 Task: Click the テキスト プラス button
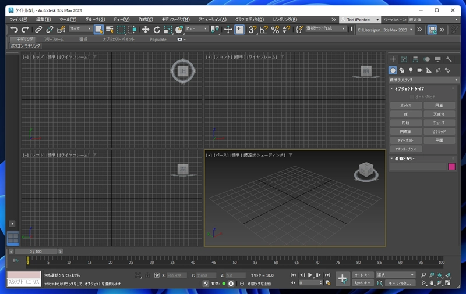click(405, 149)
